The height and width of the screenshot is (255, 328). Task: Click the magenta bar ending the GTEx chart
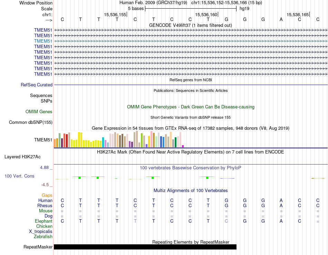point(183,146)
